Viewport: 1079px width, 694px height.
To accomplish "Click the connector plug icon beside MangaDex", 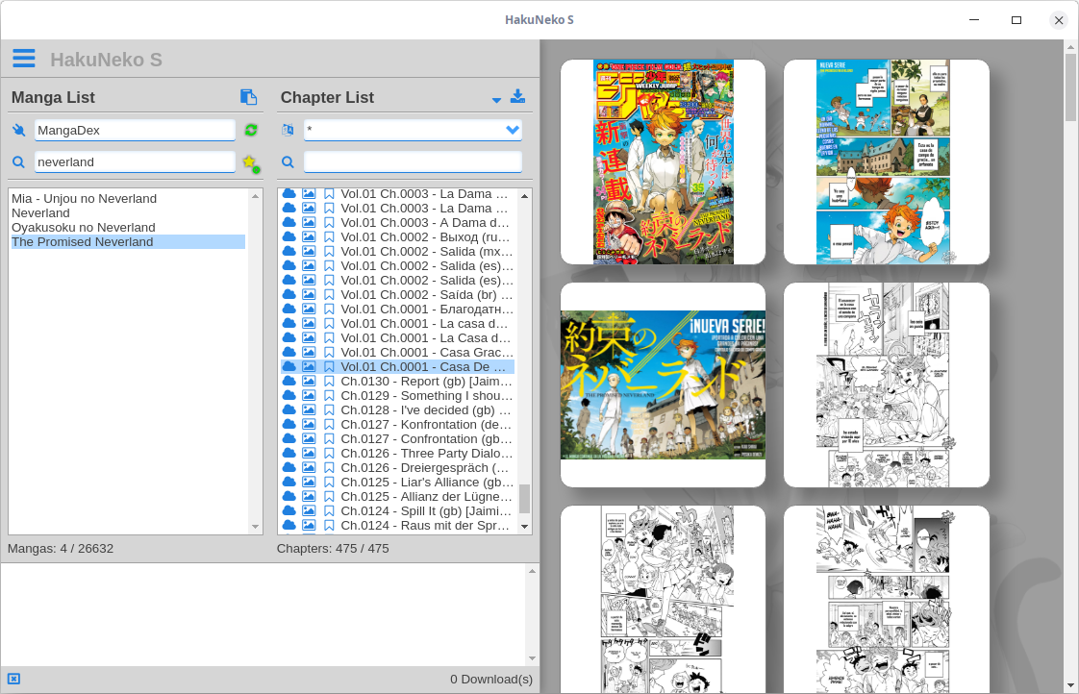I will 19,130.
